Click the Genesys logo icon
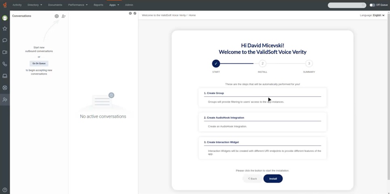Screen dimensions: 390x194 5,5
